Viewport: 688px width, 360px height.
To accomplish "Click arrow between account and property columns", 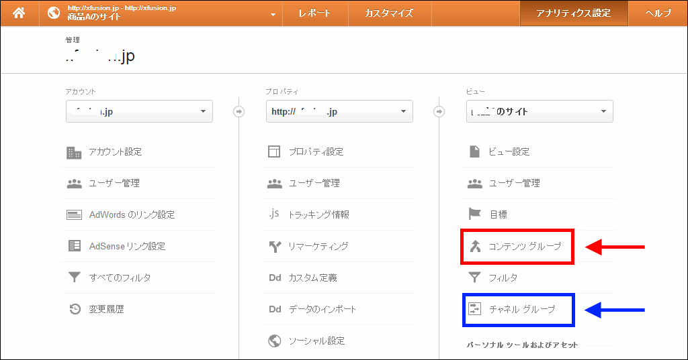I will pyautogui.click(x=239, y=111).
